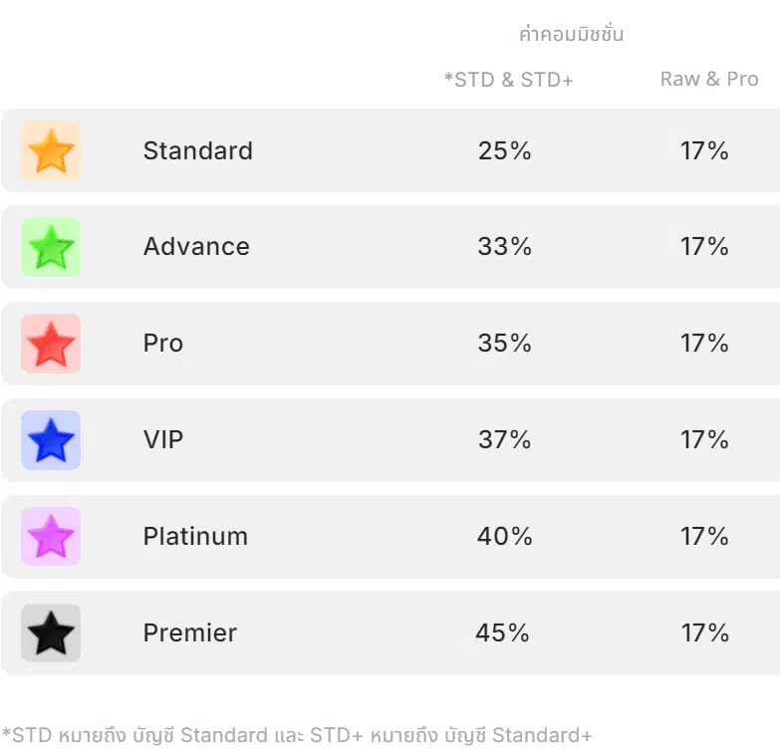Click the orange Standard star icon
The image size is (780, 754).
[x=51, y=150]
